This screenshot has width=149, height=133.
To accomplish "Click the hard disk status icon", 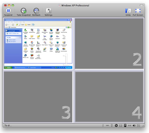I will pos(125,126).
